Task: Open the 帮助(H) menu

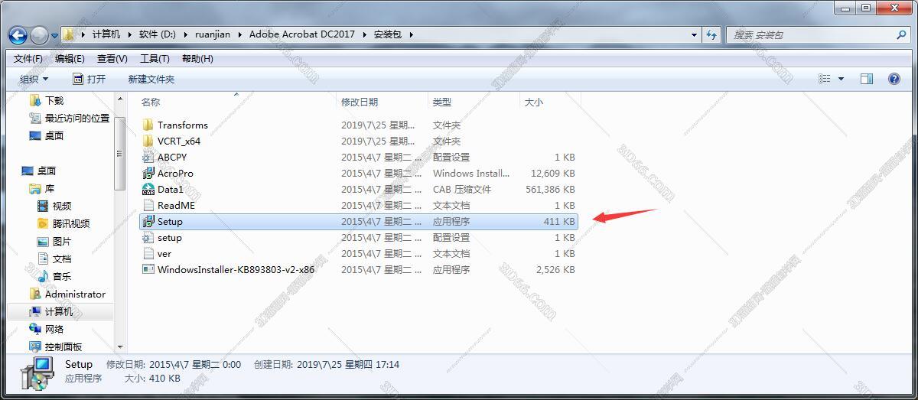Action: coord(197,59)
